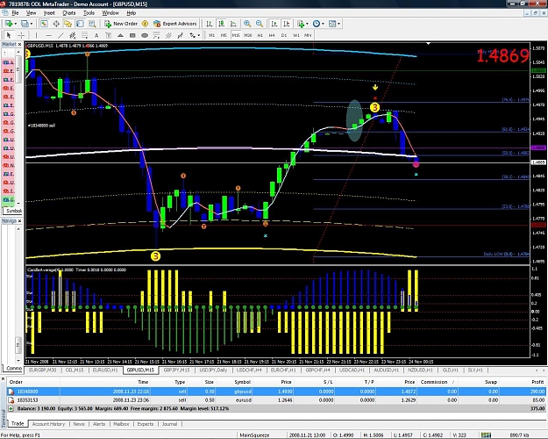Viewport: 548px width, 439px height.
Task: Expand the Indicators dropdown arrow
Action: pyautogui.click(x=307, y=24)
